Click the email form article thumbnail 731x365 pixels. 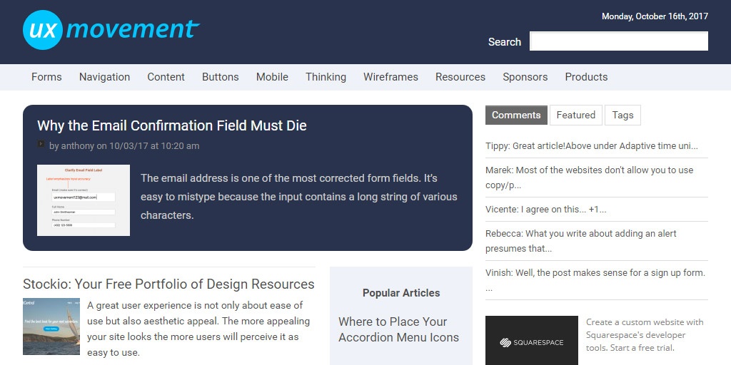[x=84, y=200]
